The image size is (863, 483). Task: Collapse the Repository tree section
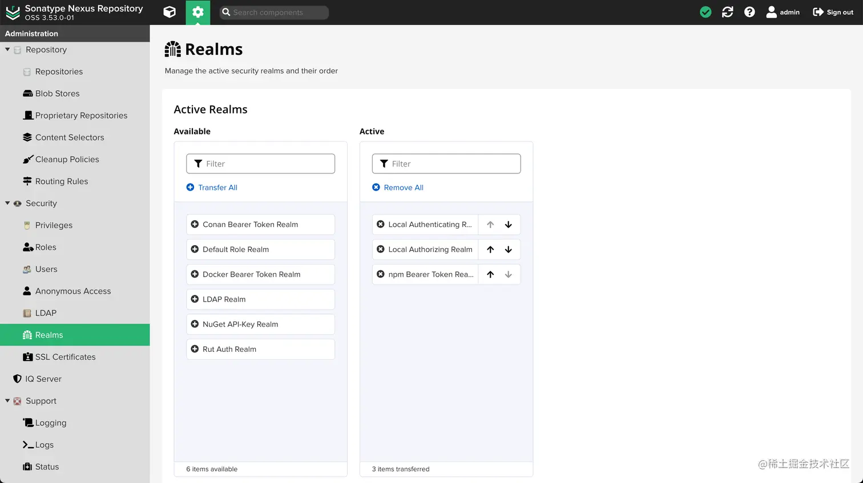(7, 50)
